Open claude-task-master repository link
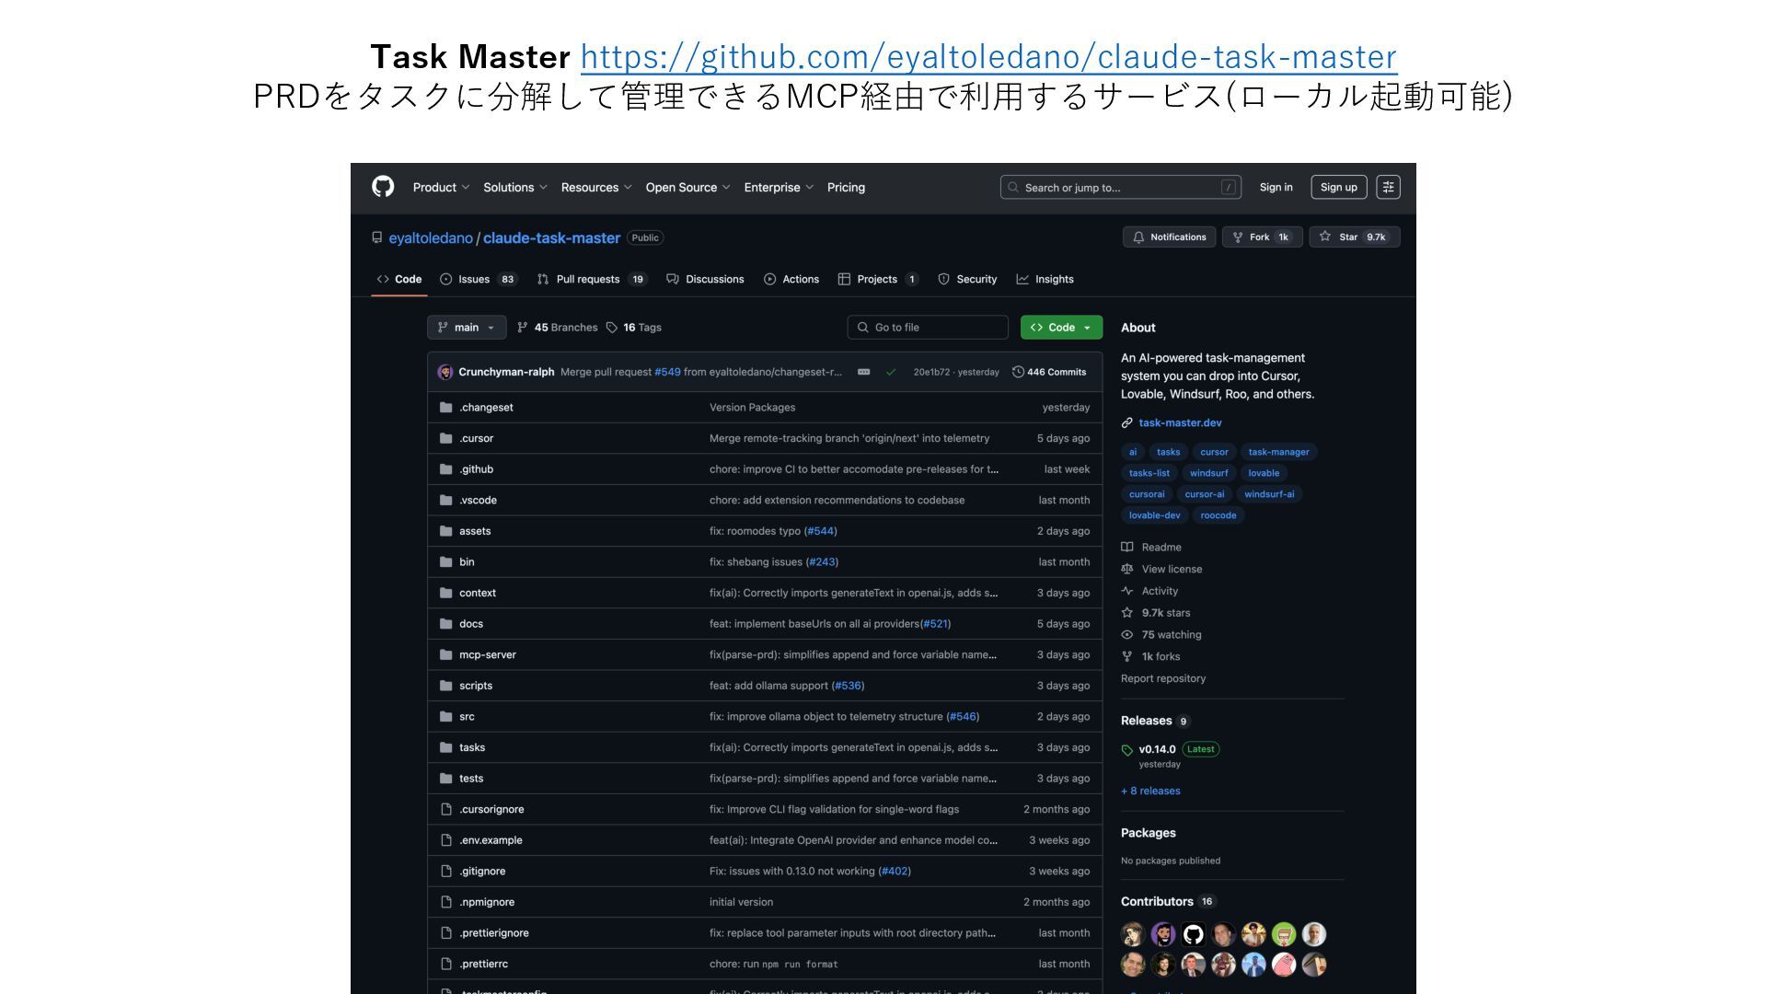1767x994 pixels. click(x=551, y=237)
